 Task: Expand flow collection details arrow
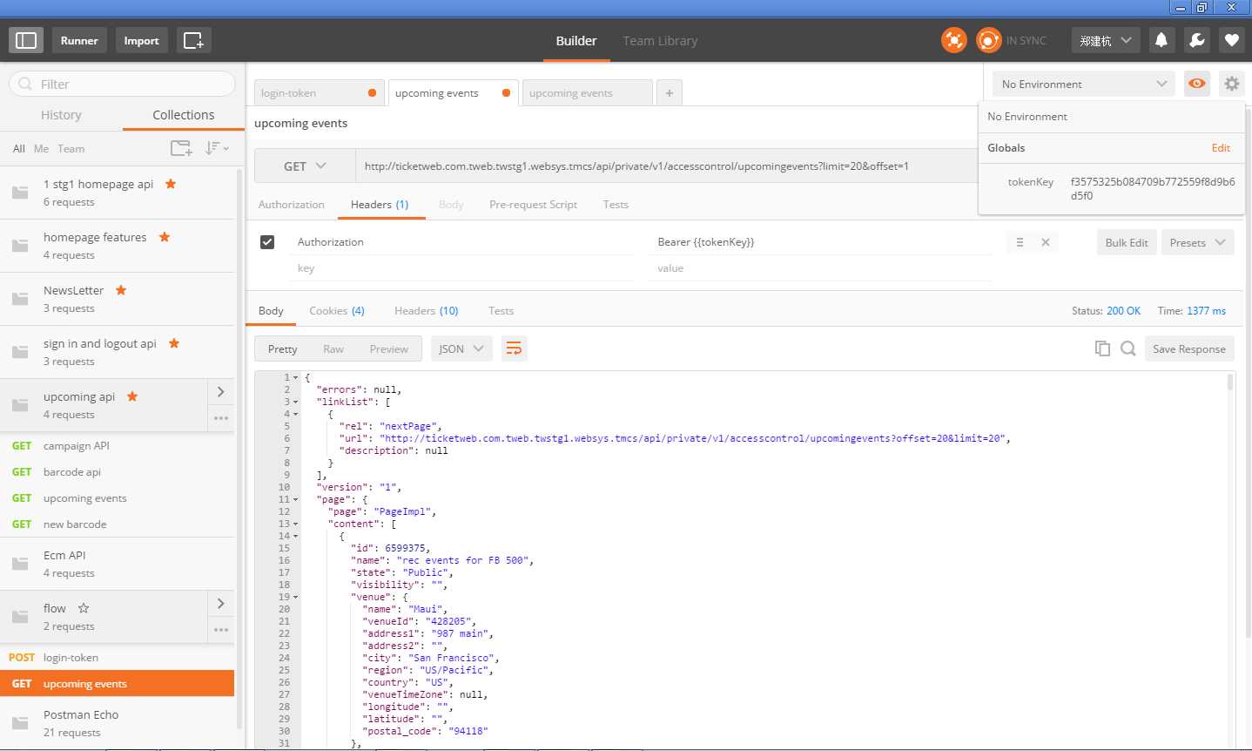[221, 604]
